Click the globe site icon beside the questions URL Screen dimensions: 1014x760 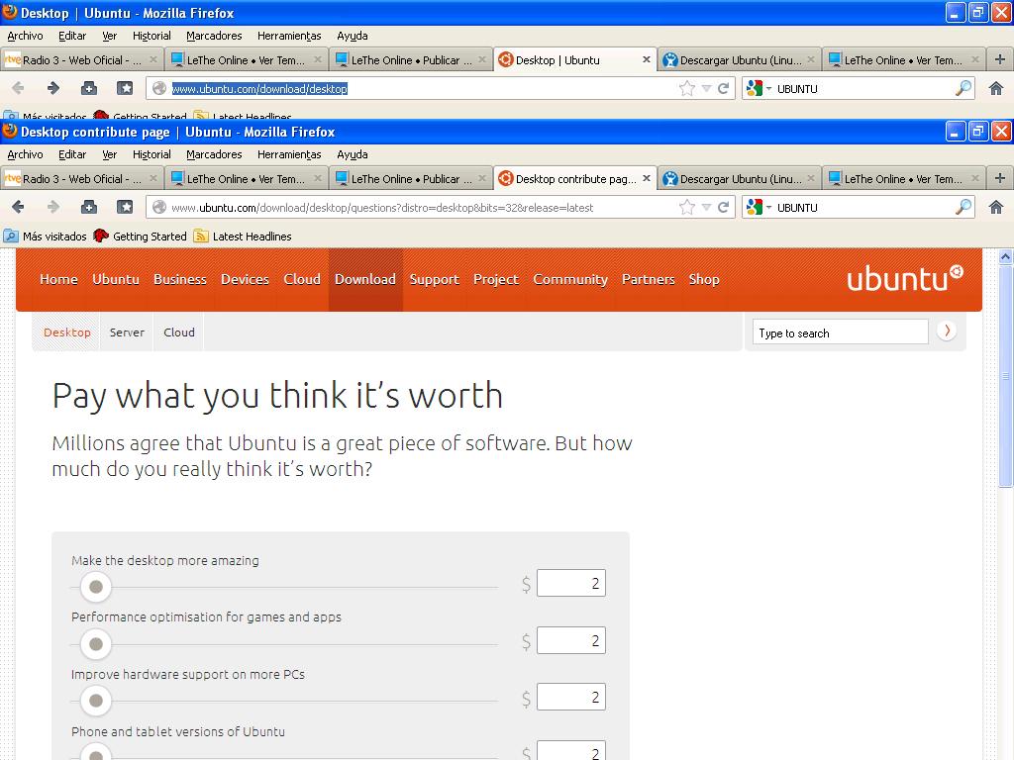coord(159,208)
